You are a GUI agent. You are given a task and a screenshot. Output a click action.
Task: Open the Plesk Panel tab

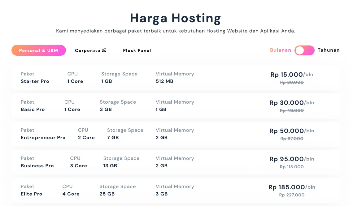137,50
